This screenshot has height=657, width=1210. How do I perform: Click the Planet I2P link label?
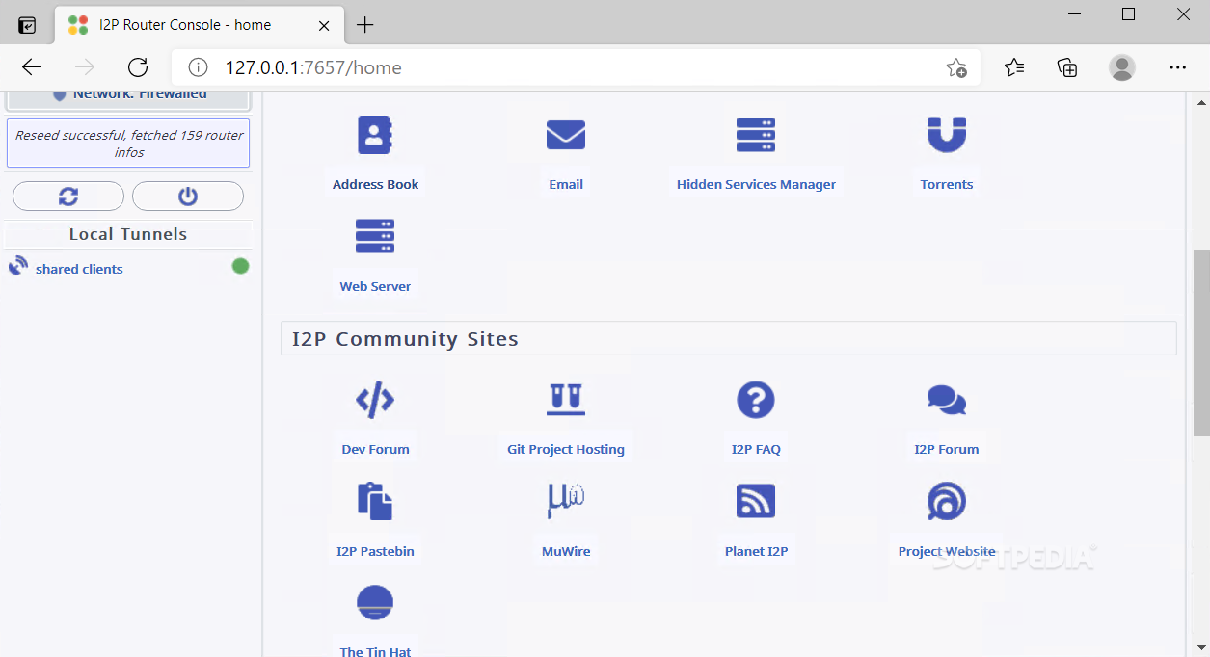(756, 551)
